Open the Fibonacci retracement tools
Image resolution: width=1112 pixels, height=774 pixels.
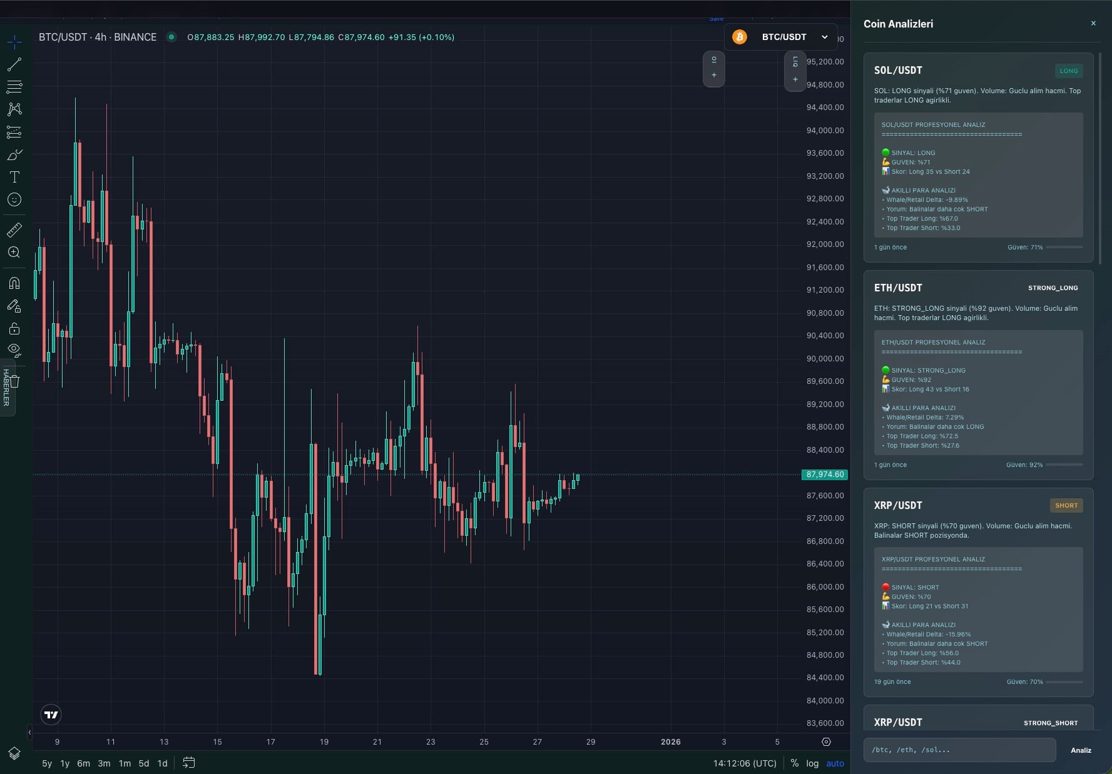point(14,87)
